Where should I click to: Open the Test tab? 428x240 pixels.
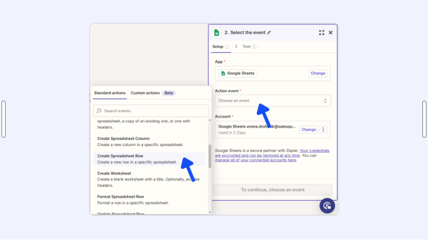[x=249, y=47]
